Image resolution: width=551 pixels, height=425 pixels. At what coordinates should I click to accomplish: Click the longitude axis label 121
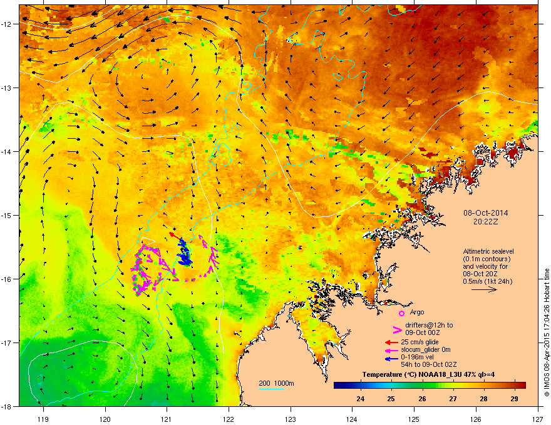coord(167,419)
